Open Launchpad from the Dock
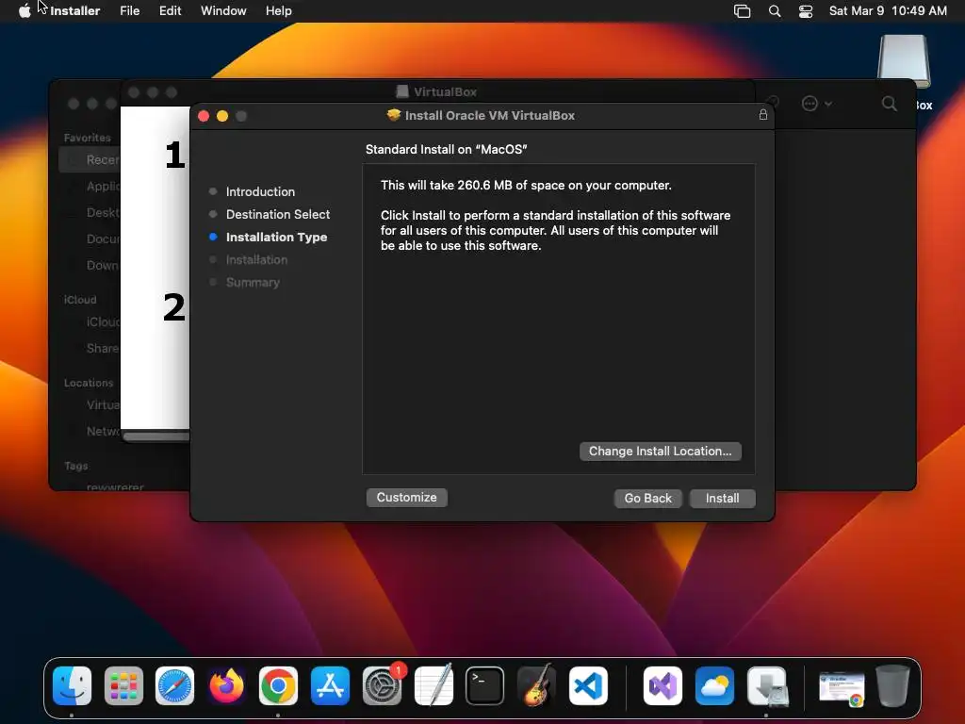The image size is (965, 724). coord(123,686)
